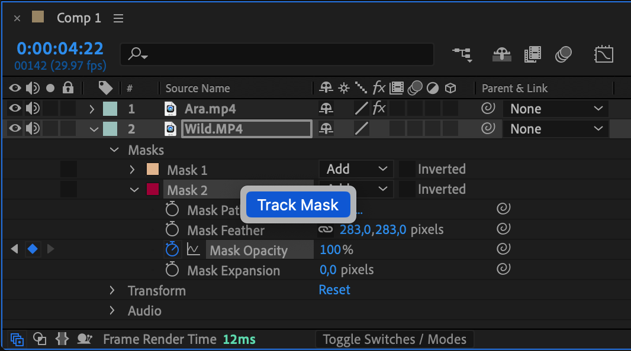631x351 pixels.
Task: Mute audio of the Wild.MP4 layer
Action: pos(33,129)
